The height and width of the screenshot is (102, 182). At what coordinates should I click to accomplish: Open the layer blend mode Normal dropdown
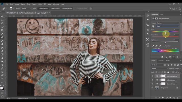coord(160,69)
